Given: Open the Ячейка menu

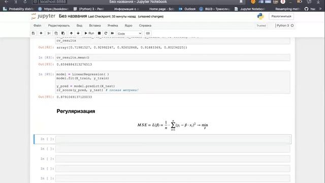Looking at the screenshot, I should [x=113, y=25].
